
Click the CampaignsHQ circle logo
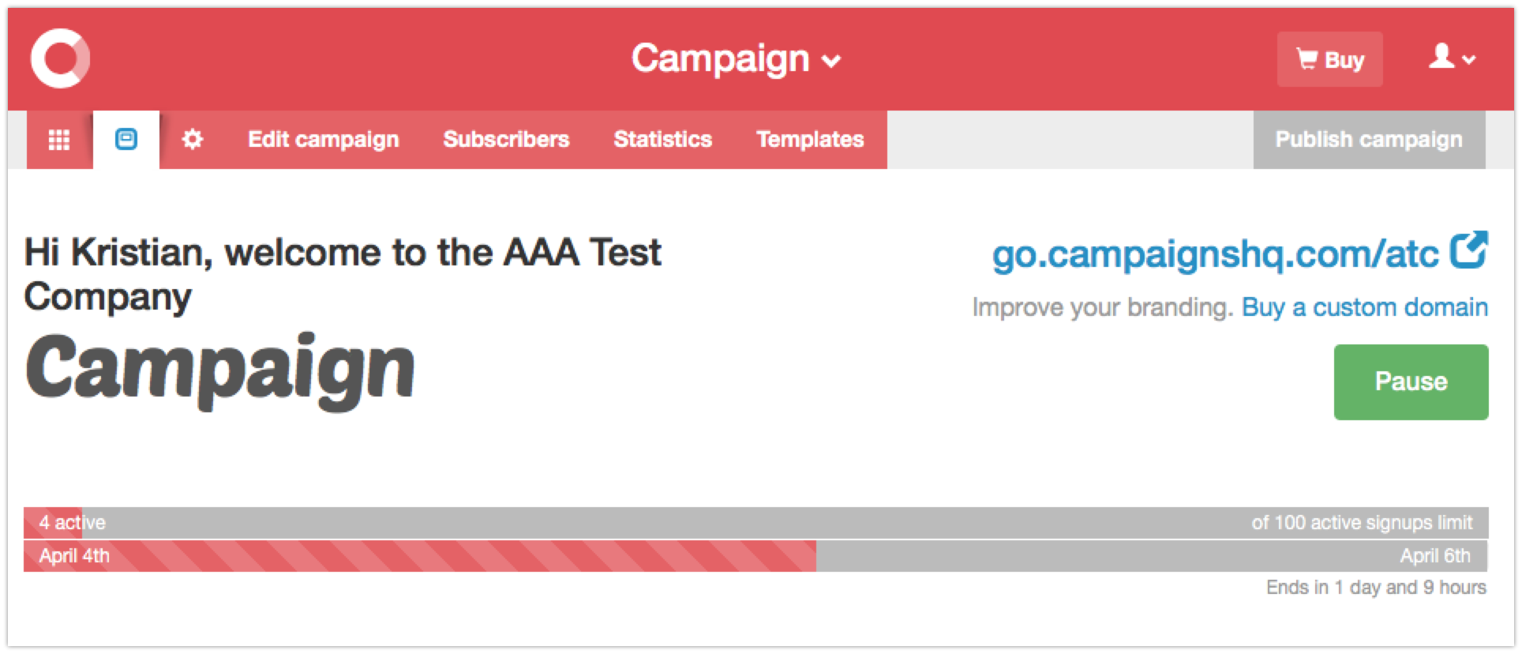(x=60, y=59)
